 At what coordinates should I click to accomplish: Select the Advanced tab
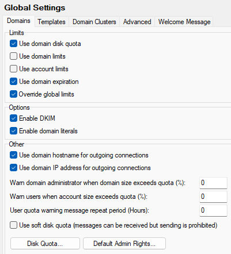coord(137,22)
